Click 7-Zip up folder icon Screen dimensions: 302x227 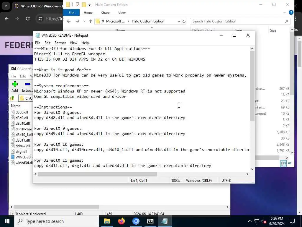coord(12,98)
